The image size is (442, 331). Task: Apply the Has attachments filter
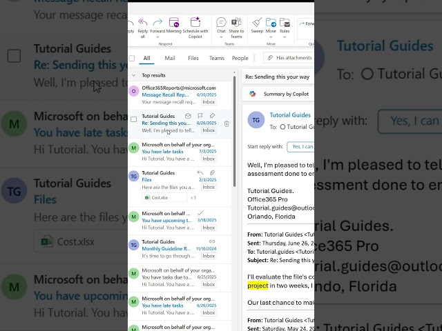click(x=289, y=58)
